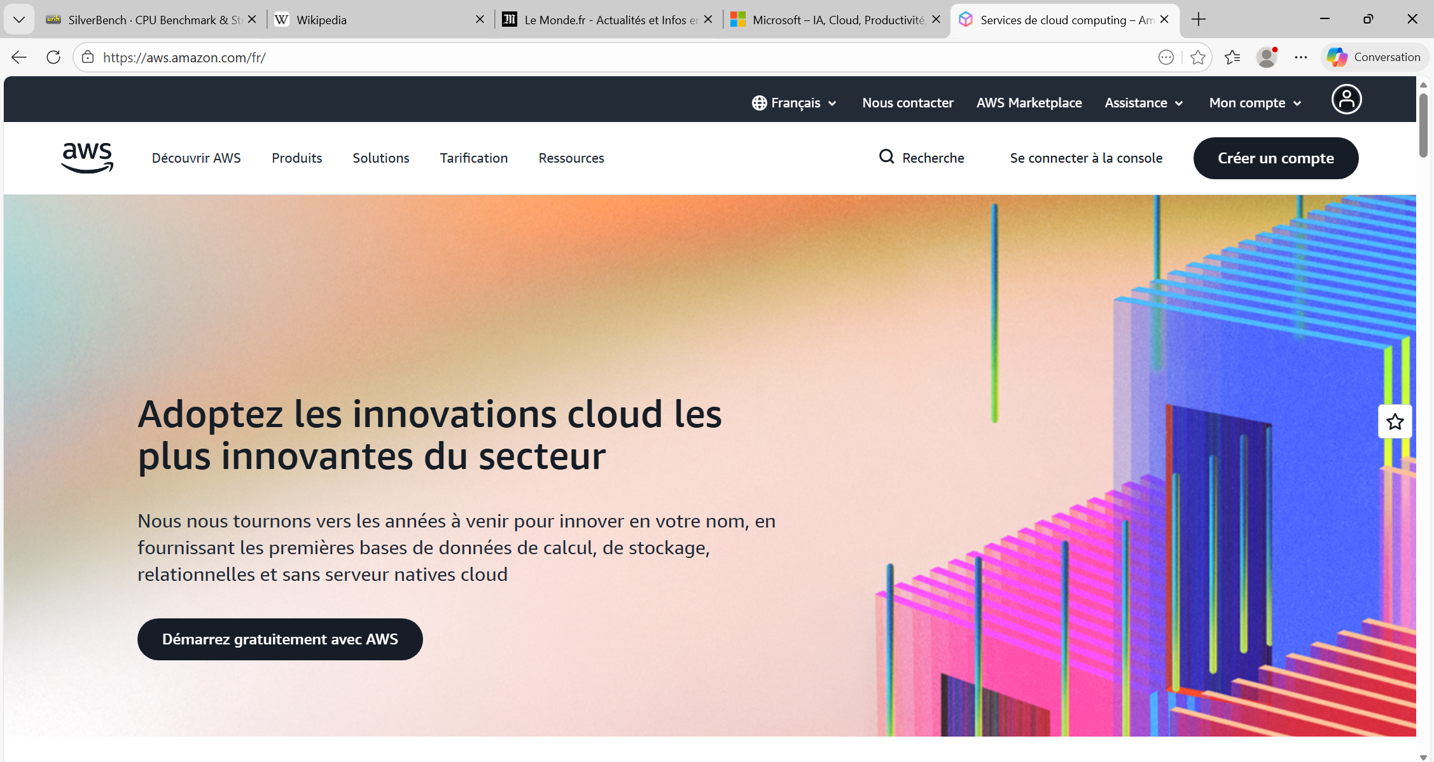Click the Le Monde tab favicon
The height and width of the screenshot is (762, 1434).
click(510, 20)
